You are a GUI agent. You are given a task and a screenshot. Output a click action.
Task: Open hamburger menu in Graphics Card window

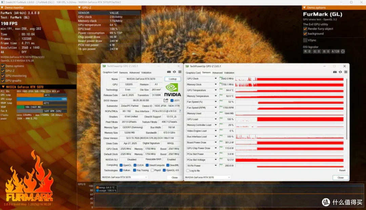click(x=180, y=72)
